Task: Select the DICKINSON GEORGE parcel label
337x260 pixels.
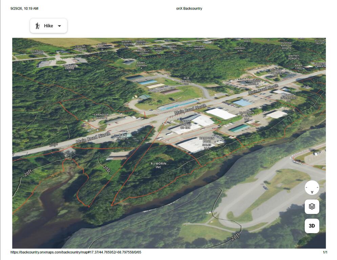Action: pos(37,52)
